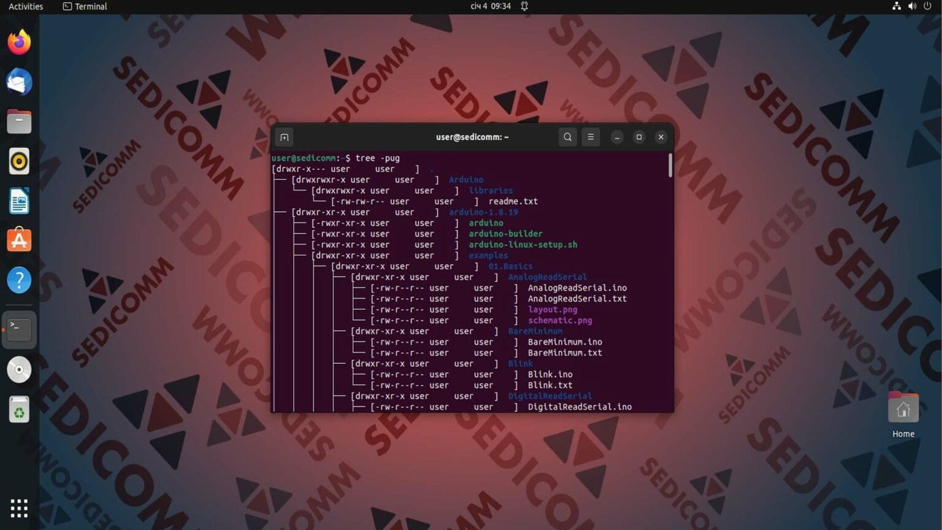
Task: Click the 01.Basics directory name
Action: 510,266
